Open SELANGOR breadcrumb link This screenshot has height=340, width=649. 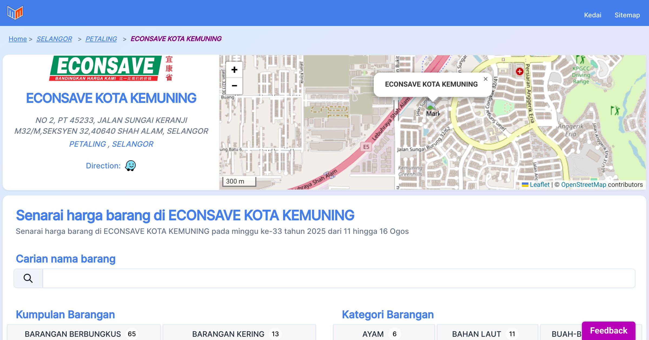[54, 39]
